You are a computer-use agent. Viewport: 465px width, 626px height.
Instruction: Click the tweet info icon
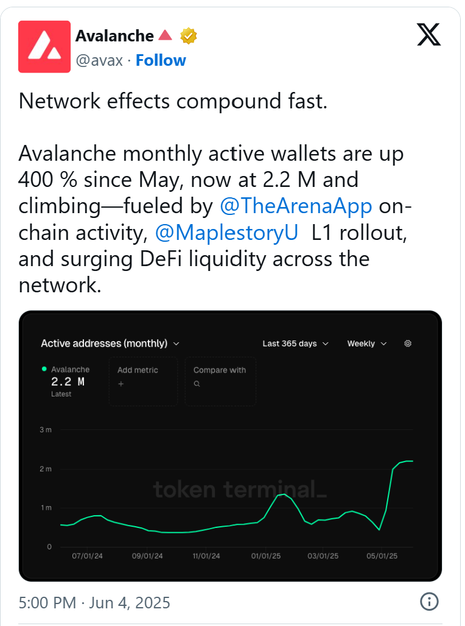429,602
